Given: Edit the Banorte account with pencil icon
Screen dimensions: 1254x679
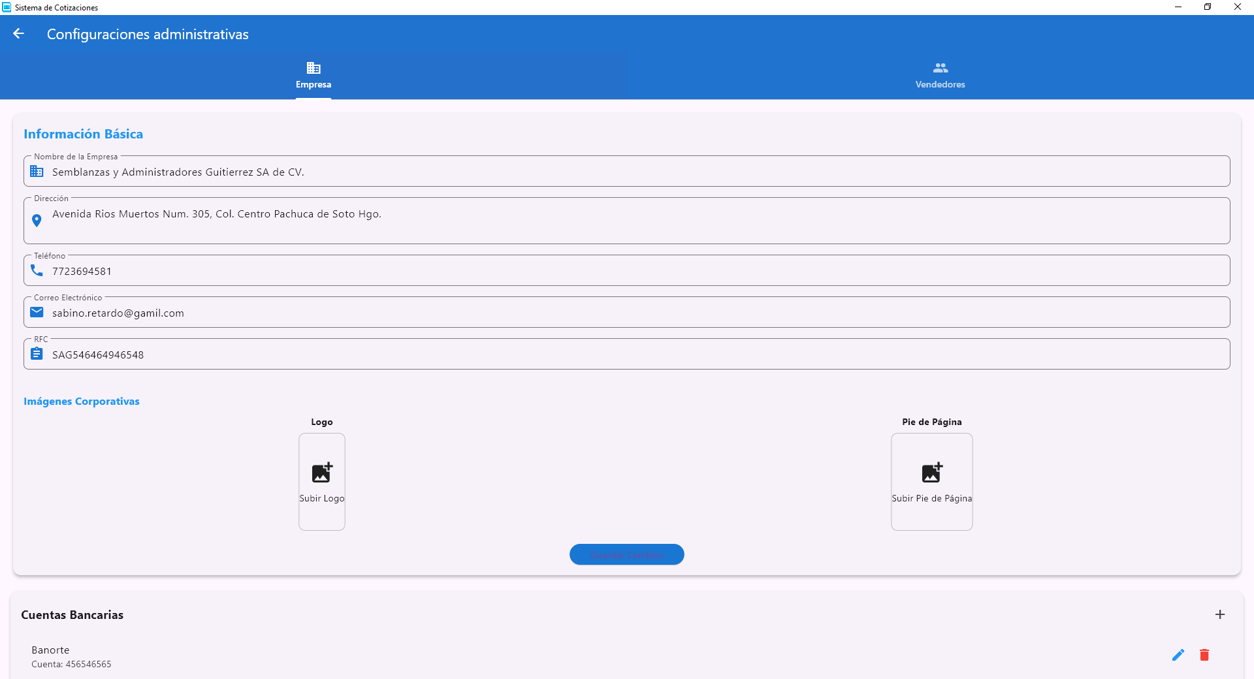Looking at the screenshot, I should [1178, 655].
